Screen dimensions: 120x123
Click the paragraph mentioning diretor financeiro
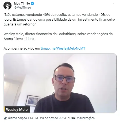[58, 36]
